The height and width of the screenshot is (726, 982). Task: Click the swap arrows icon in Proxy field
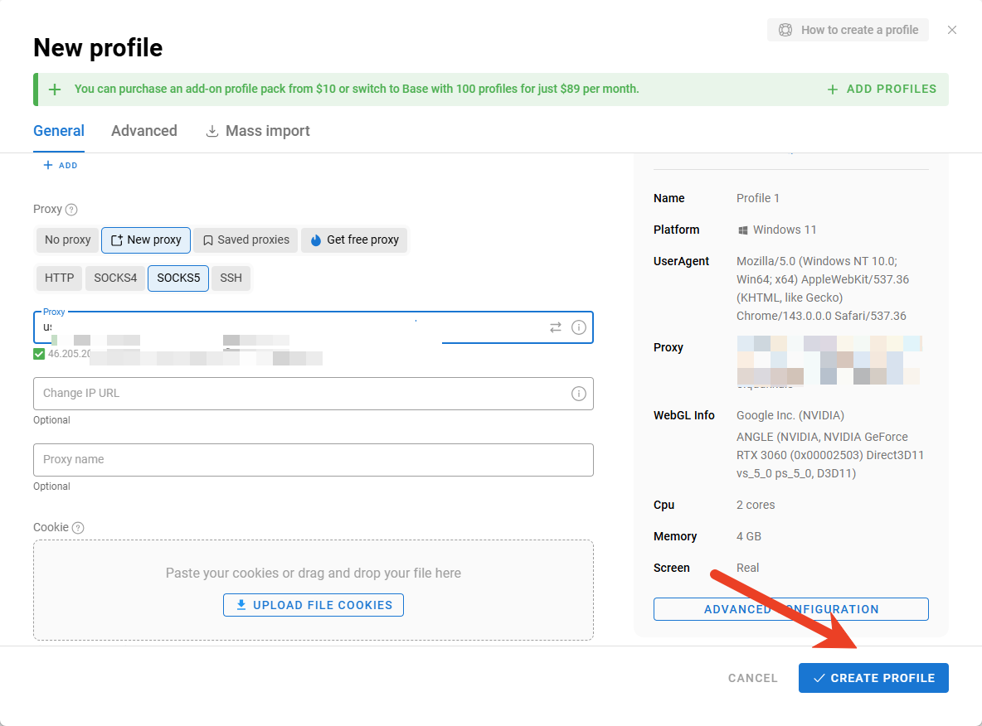click(x=556, y=327)
